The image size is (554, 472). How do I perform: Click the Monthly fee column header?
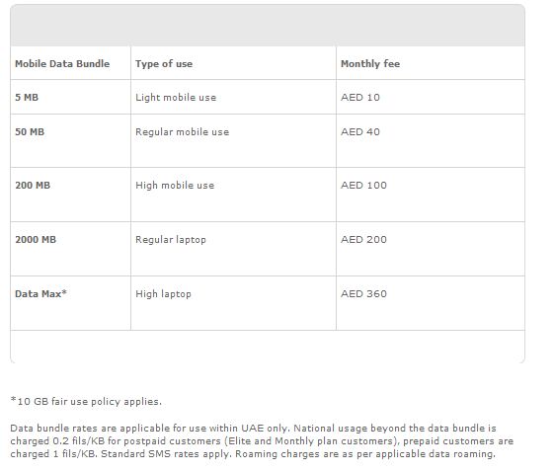pyautogui.click(x=370, y=63)
